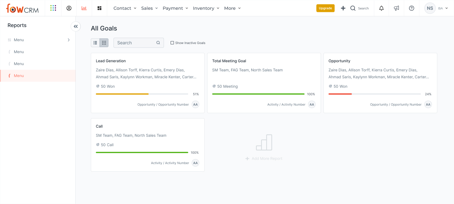
Task: Click member names on Lead Generation card
Action: (146, 74)
